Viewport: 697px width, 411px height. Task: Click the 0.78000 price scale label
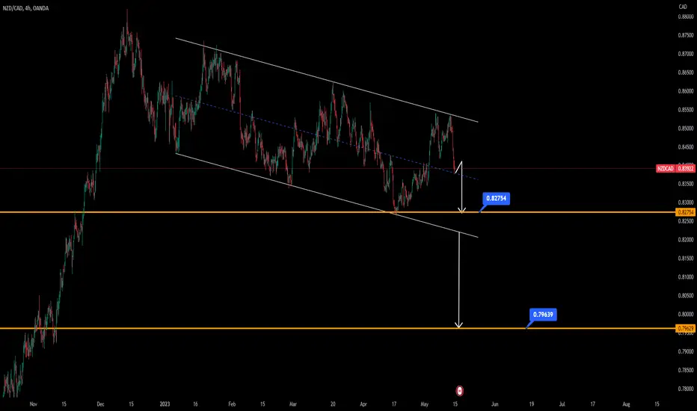tap(686, 389)
